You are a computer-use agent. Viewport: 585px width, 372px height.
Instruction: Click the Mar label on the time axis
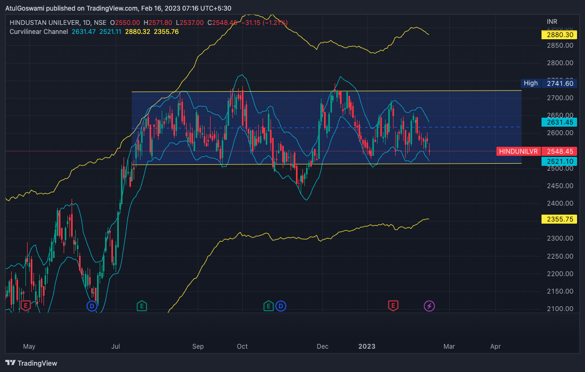449,346
